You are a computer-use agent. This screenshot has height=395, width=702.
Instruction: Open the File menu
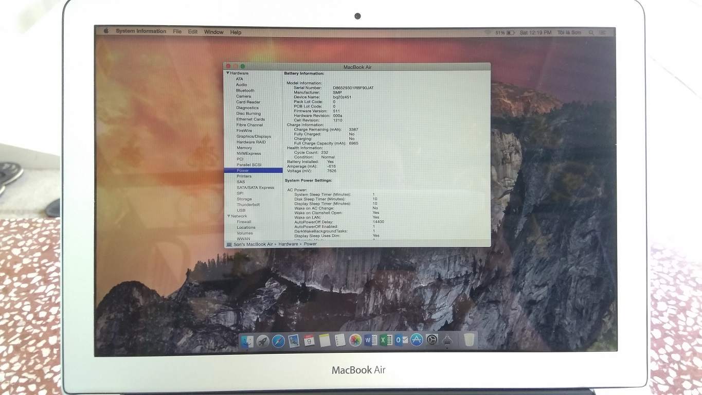point(177,31)
